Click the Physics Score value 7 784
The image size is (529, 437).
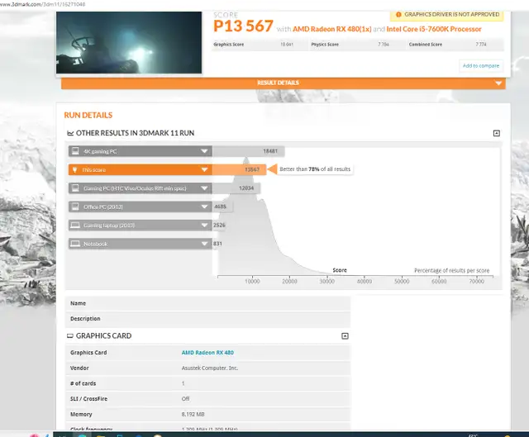[384, 44]
